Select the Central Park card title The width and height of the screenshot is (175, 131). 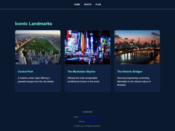click(x=26, y=71)
